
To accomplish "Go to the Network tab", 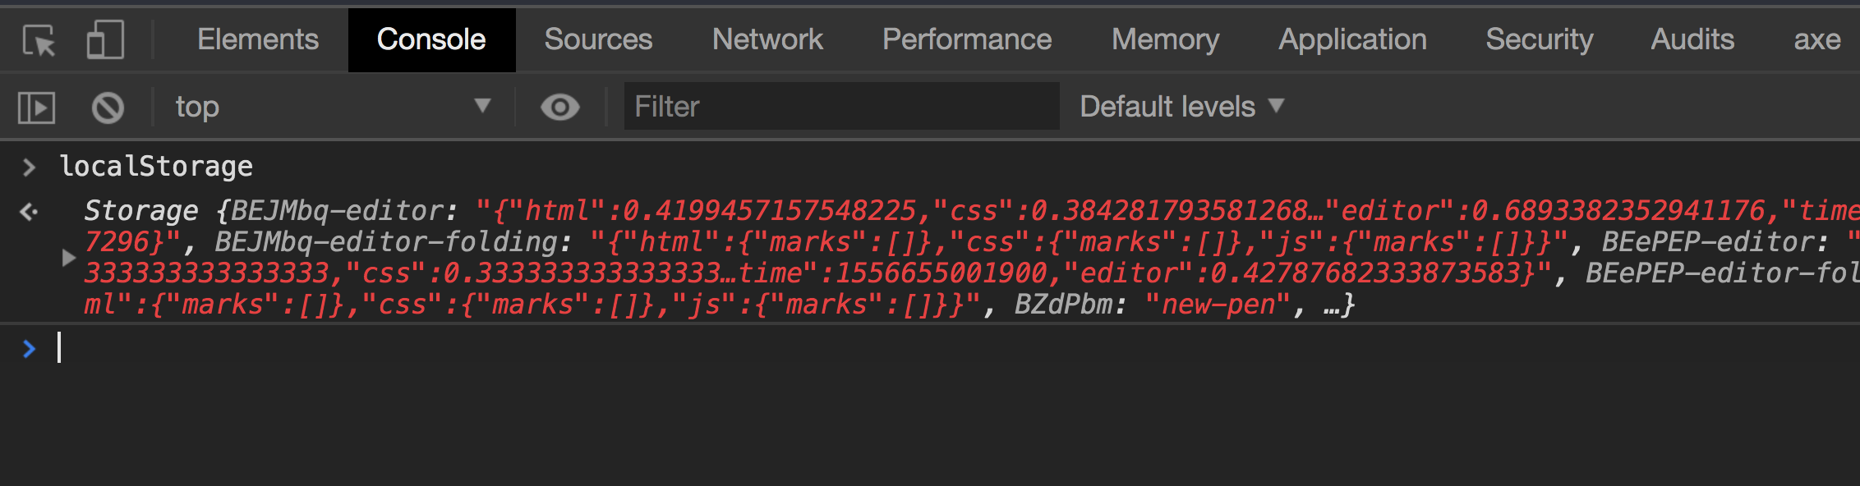I will (x=767, y=39).
